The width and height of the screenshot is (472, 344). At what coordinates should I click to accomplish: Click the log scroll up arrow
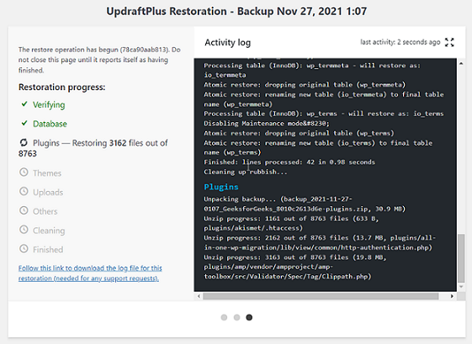461,63
